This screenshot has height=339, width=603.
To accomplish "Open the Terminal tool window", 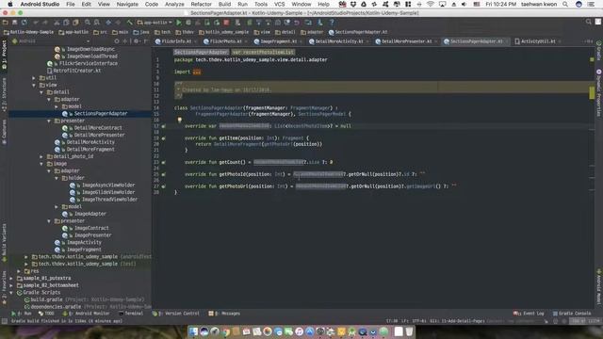I will point(131,314).
